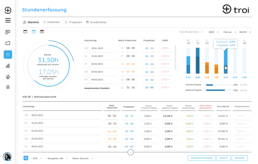Expand the table with the circular chevron

pos(130,152)
